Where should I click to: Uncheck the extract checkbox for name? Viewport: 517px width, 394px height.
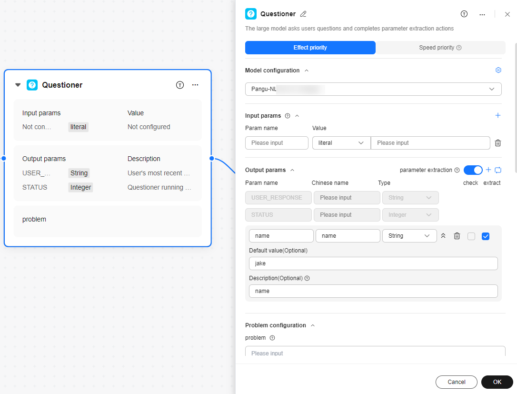click(x=486, y=236)
